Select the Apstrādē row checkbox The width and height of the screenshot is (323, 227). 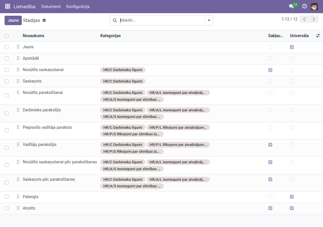point(7,59)
